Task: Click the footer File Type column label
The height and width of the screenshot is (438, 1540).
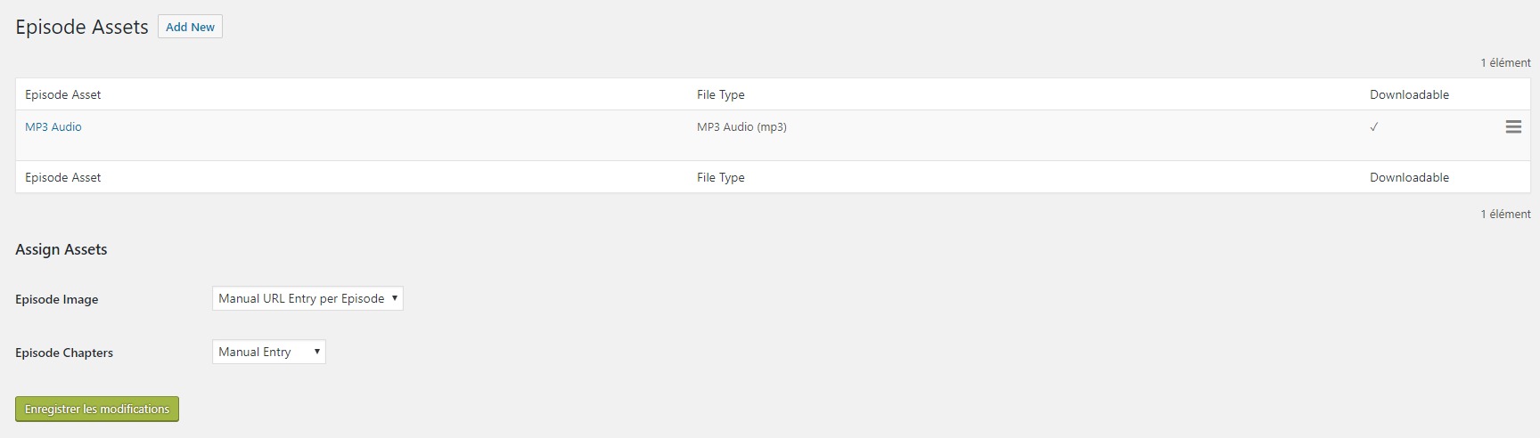Action: (x=721, y=177)
